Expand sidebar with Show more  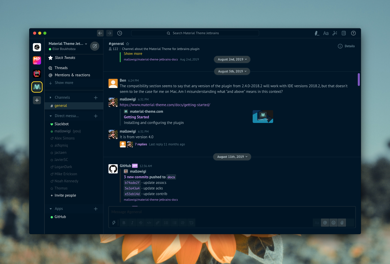pyautogui.click(x=64, y=83)
